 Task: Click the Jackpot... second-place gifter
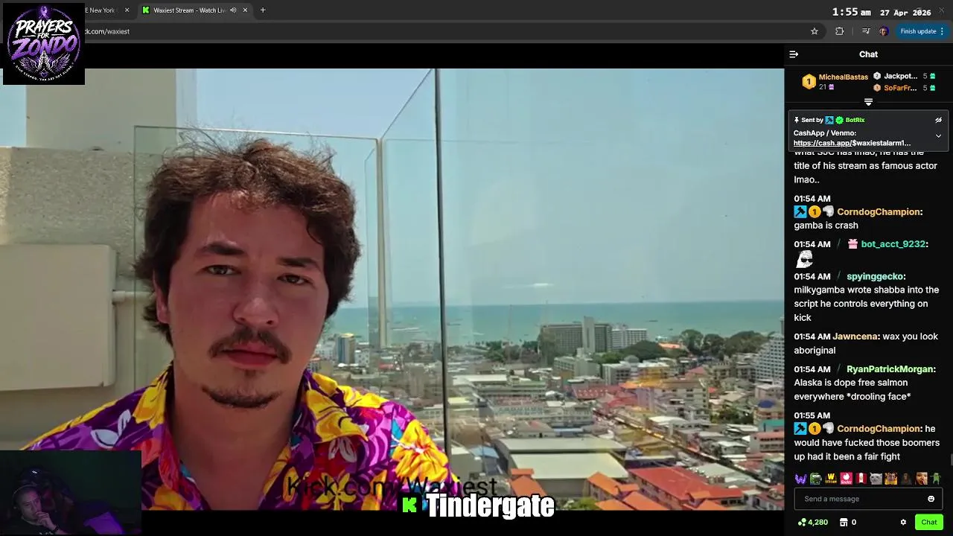coord(900,76)
